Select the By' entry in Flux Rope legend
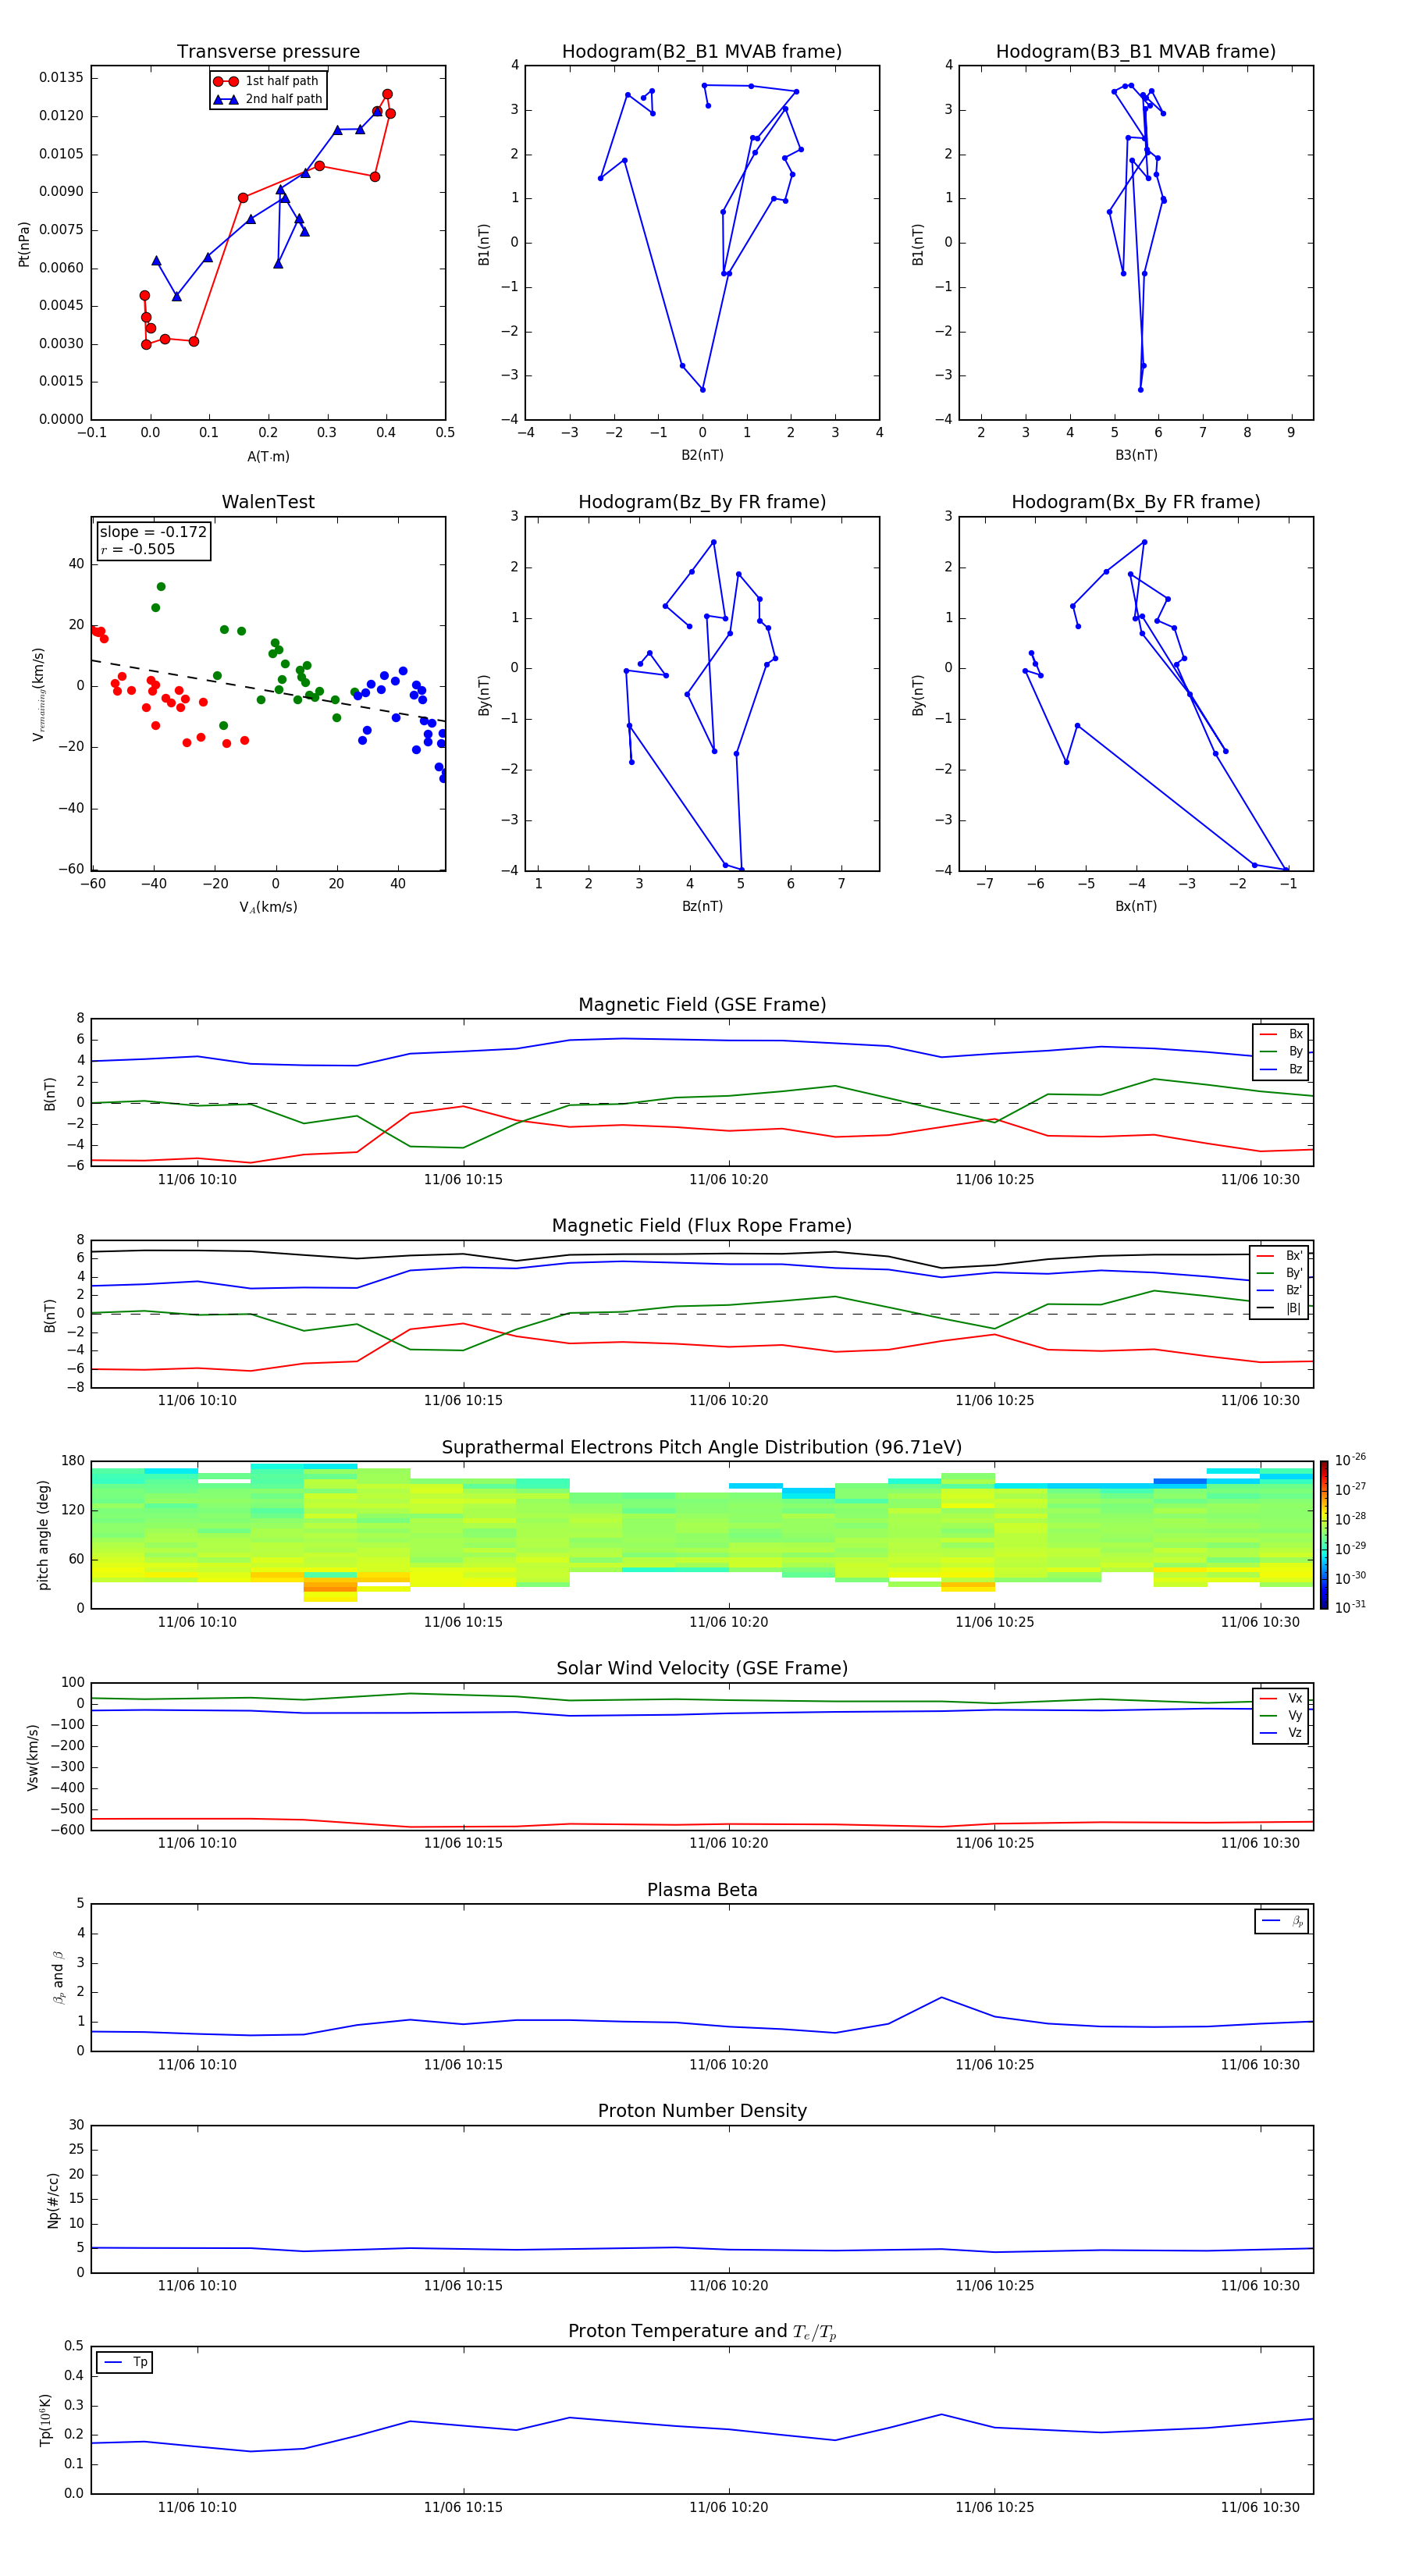 tap(1279, 1274)
